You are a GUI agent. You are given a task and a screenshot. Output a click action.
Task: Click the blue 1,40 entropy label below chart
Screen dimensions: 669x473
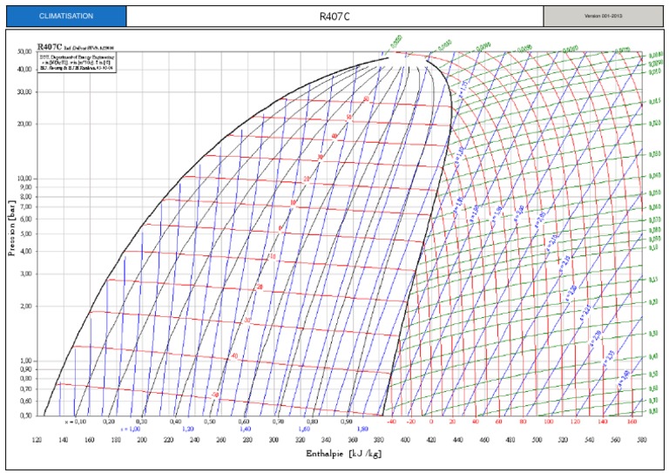[x=246, y=429]
